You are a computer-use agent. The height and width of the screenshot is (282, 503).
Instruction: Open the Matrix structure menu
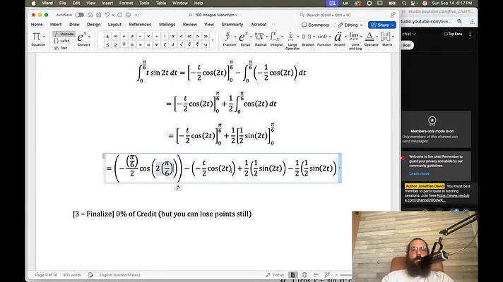pos(387,37)
